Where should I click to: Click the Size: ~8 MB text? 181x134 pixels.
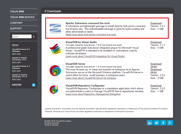coord(157,78)
